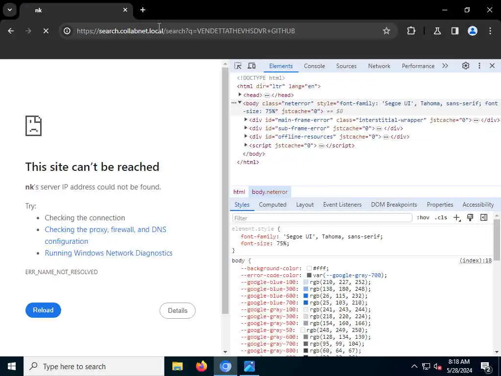Stop loading the page
Viewport: 501px width, 376px height.
(x=46, y=31)
